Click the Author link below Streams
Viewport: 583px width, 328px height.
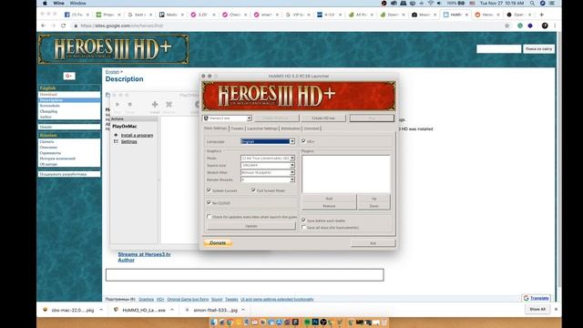pos(127,260)
